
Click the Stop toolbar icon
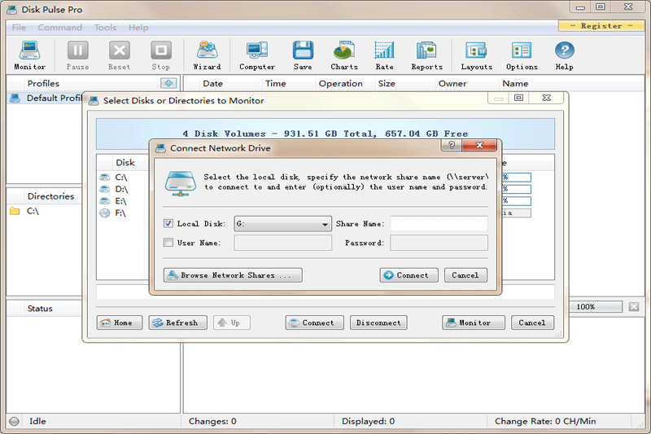point(160,55)
